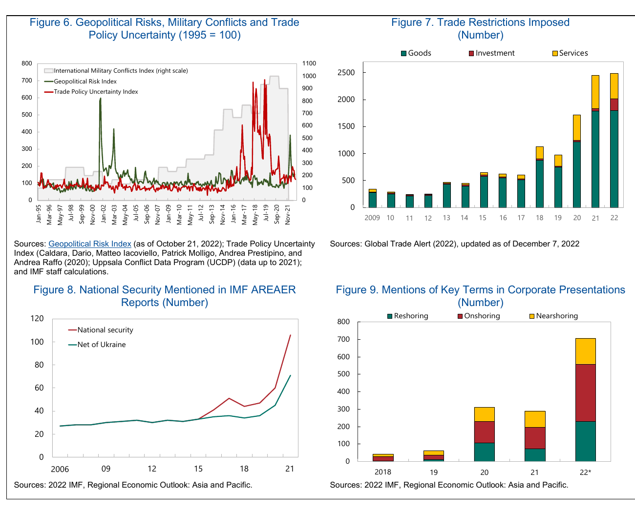Click the Figure 9 sources line
The height and width of the screenshot is (513, 635).
click(449, 485)
